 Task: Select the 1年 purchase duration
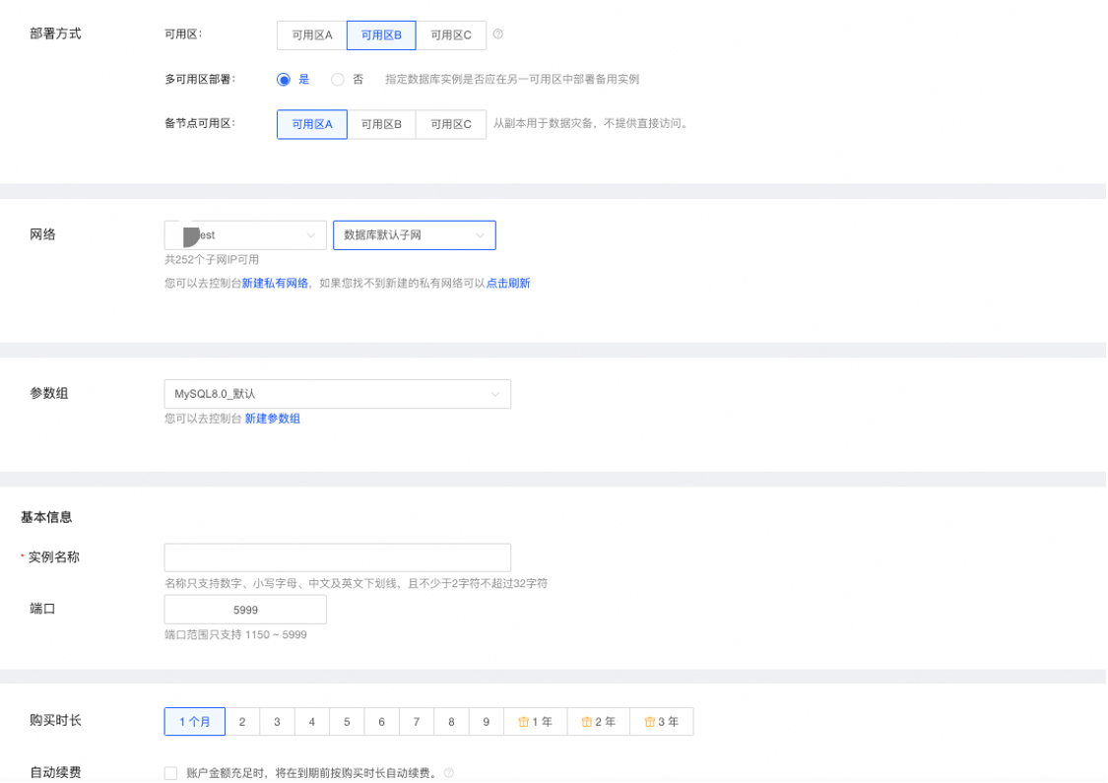point(536,721)
